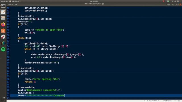The image size is (182, 102).
Task: Open Ubuntu Software from the dock
Action: tap(3, 31)
